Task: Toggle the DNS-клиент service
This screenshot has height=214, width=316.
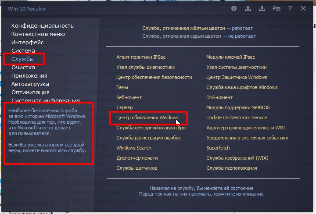Action: click(219, 97)
